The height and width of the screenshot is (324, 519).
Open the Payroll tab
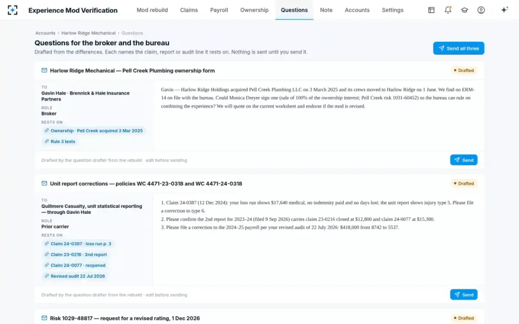click(x=219, y=10)
